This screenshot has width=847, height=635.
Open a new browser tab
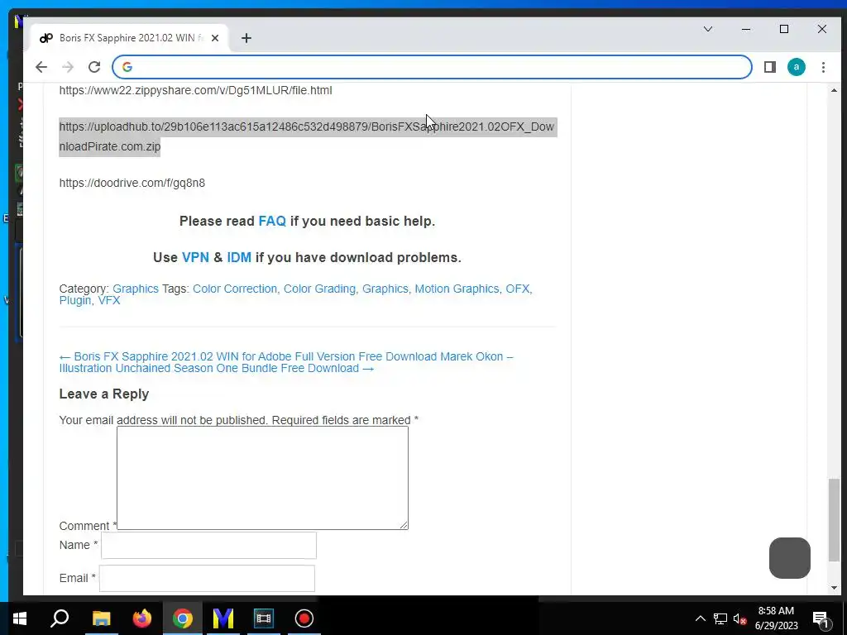[246, 38]
